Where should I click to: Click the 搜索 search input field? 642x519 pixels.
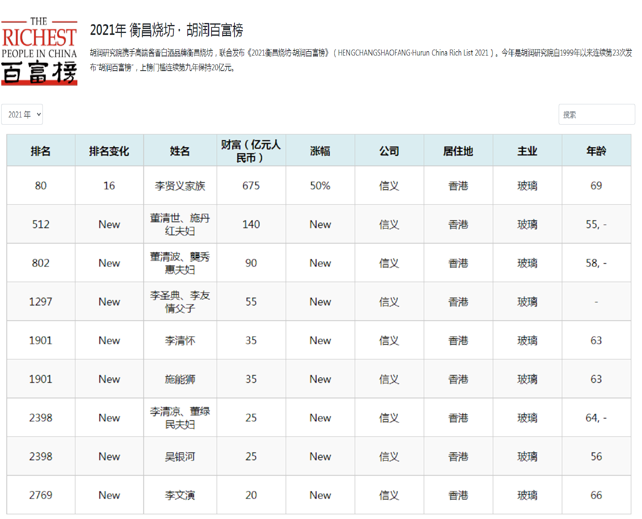[597, 114]
